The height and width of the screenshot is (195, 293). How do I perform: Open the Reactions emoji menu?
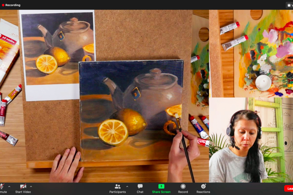[203, 186]
